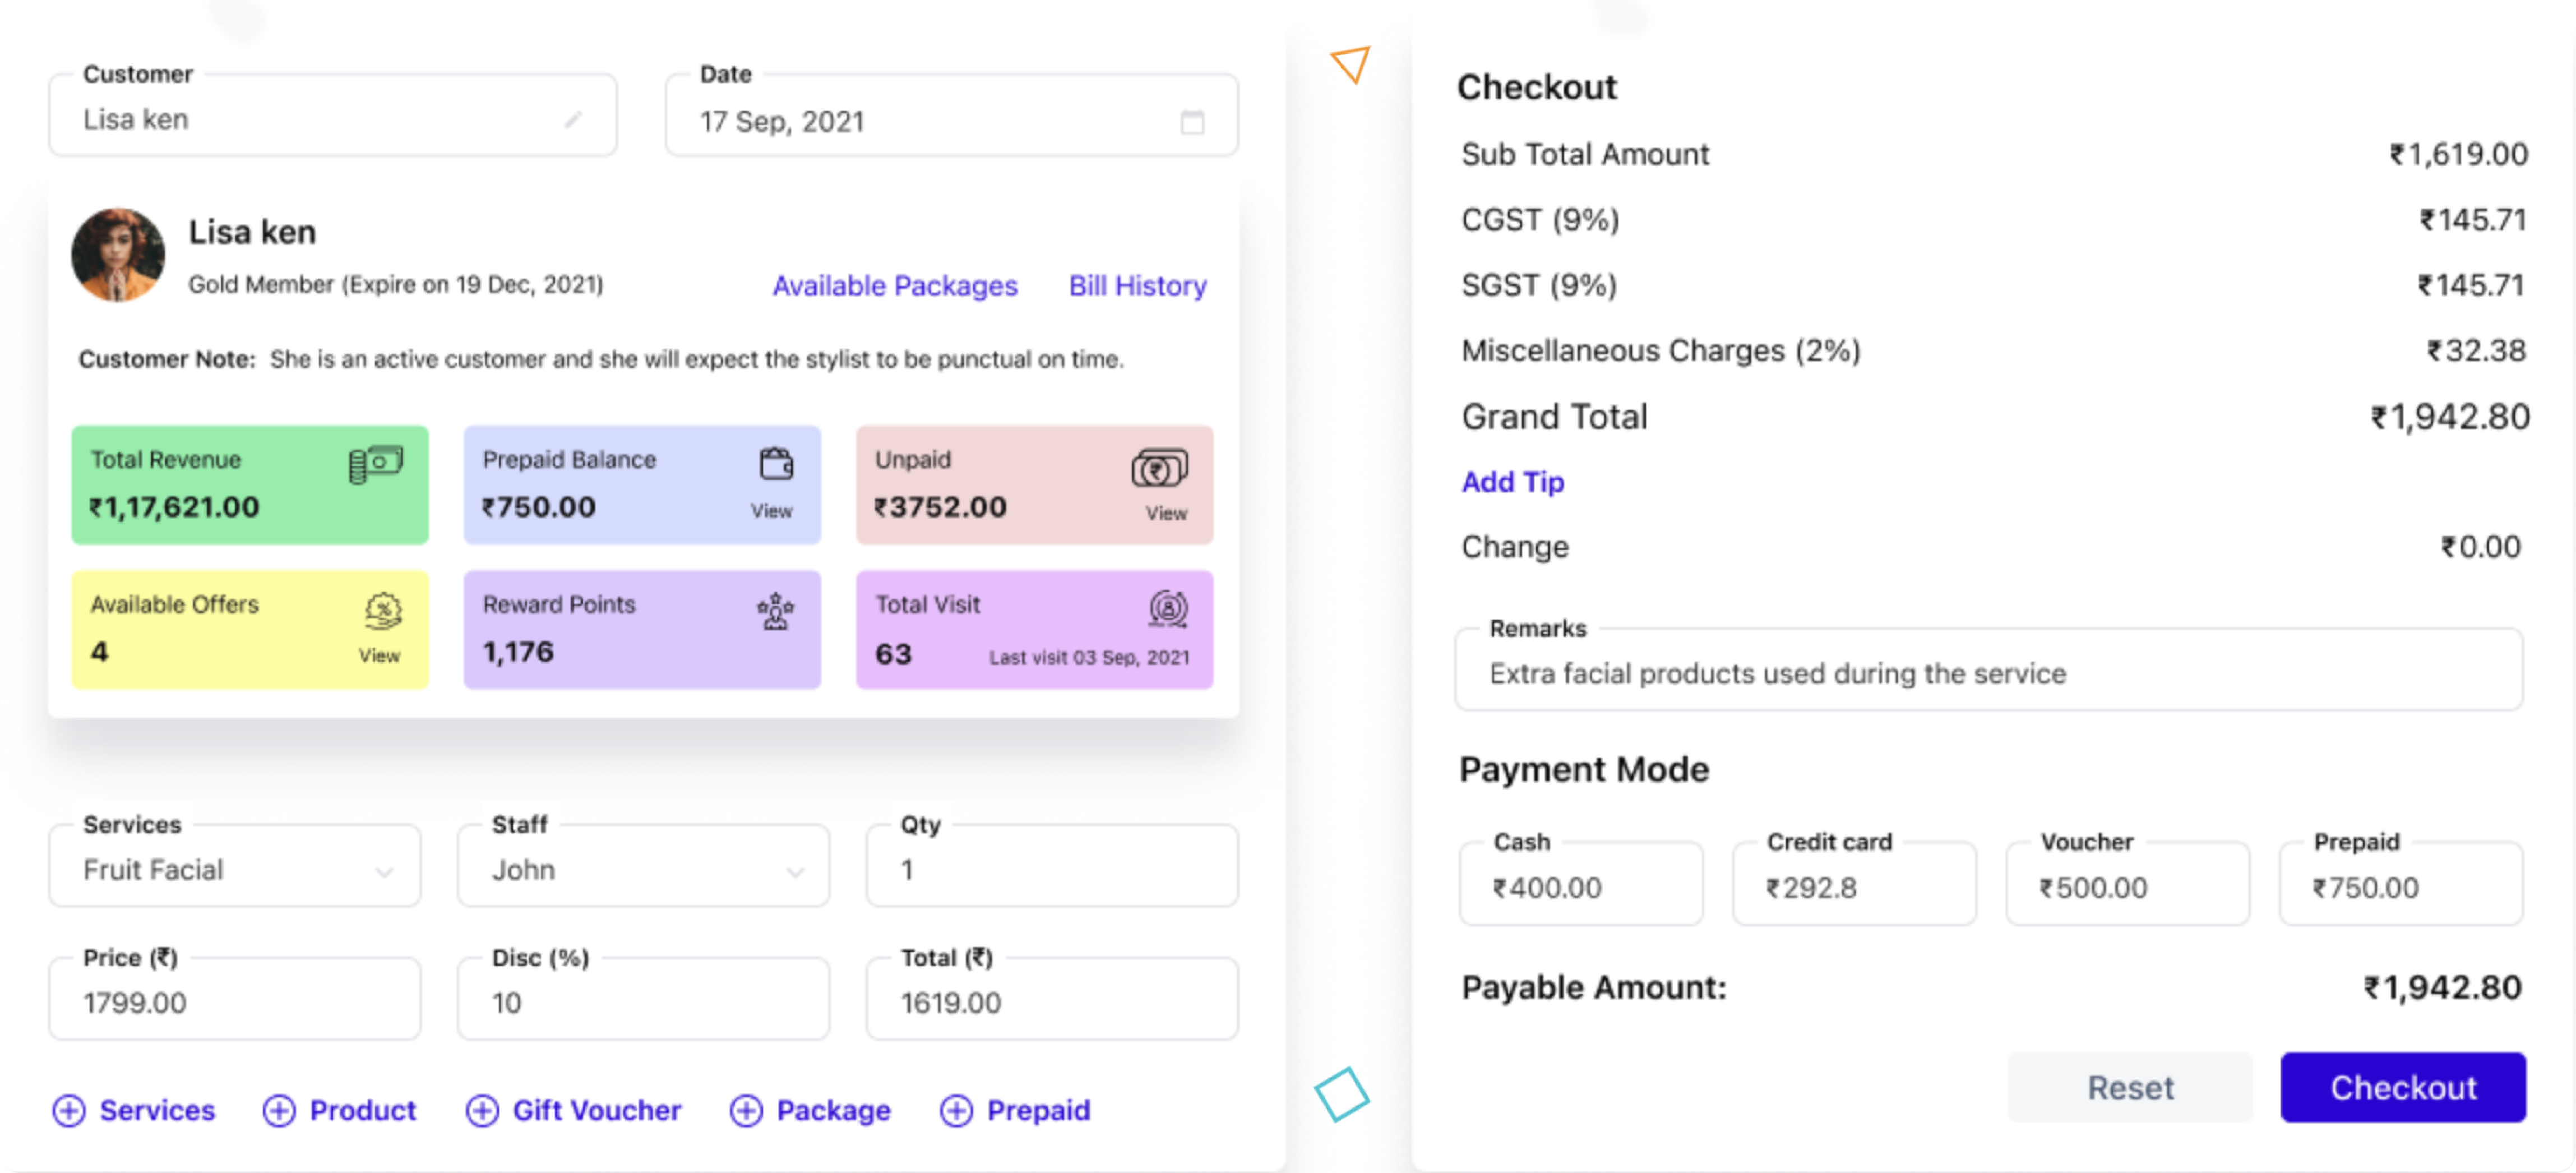
Task: View Lisa ken's Bill History
Action: [1137, 286]
